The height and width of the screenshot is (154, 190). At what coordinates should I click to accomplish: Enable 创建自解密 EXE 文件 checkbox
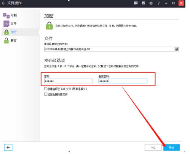tap(46, 89)
